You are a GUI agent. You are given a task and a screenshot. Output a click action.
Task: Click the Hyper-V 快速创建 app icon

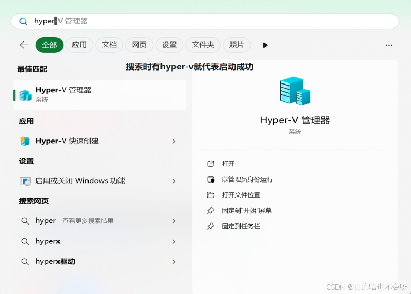(x=25, y=141)
